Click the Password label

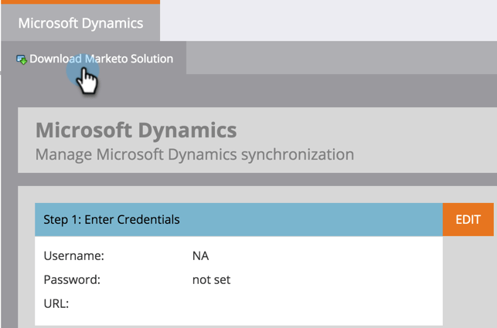tap(72, 279)
